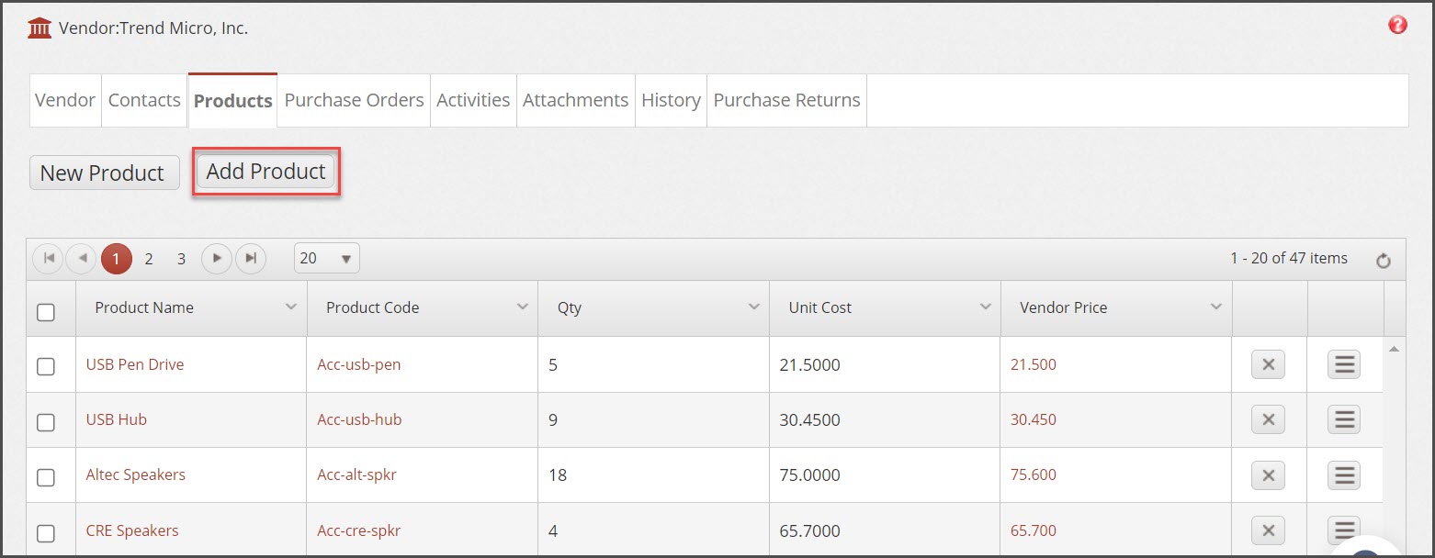Refresh the product grid

point(1384,262)
